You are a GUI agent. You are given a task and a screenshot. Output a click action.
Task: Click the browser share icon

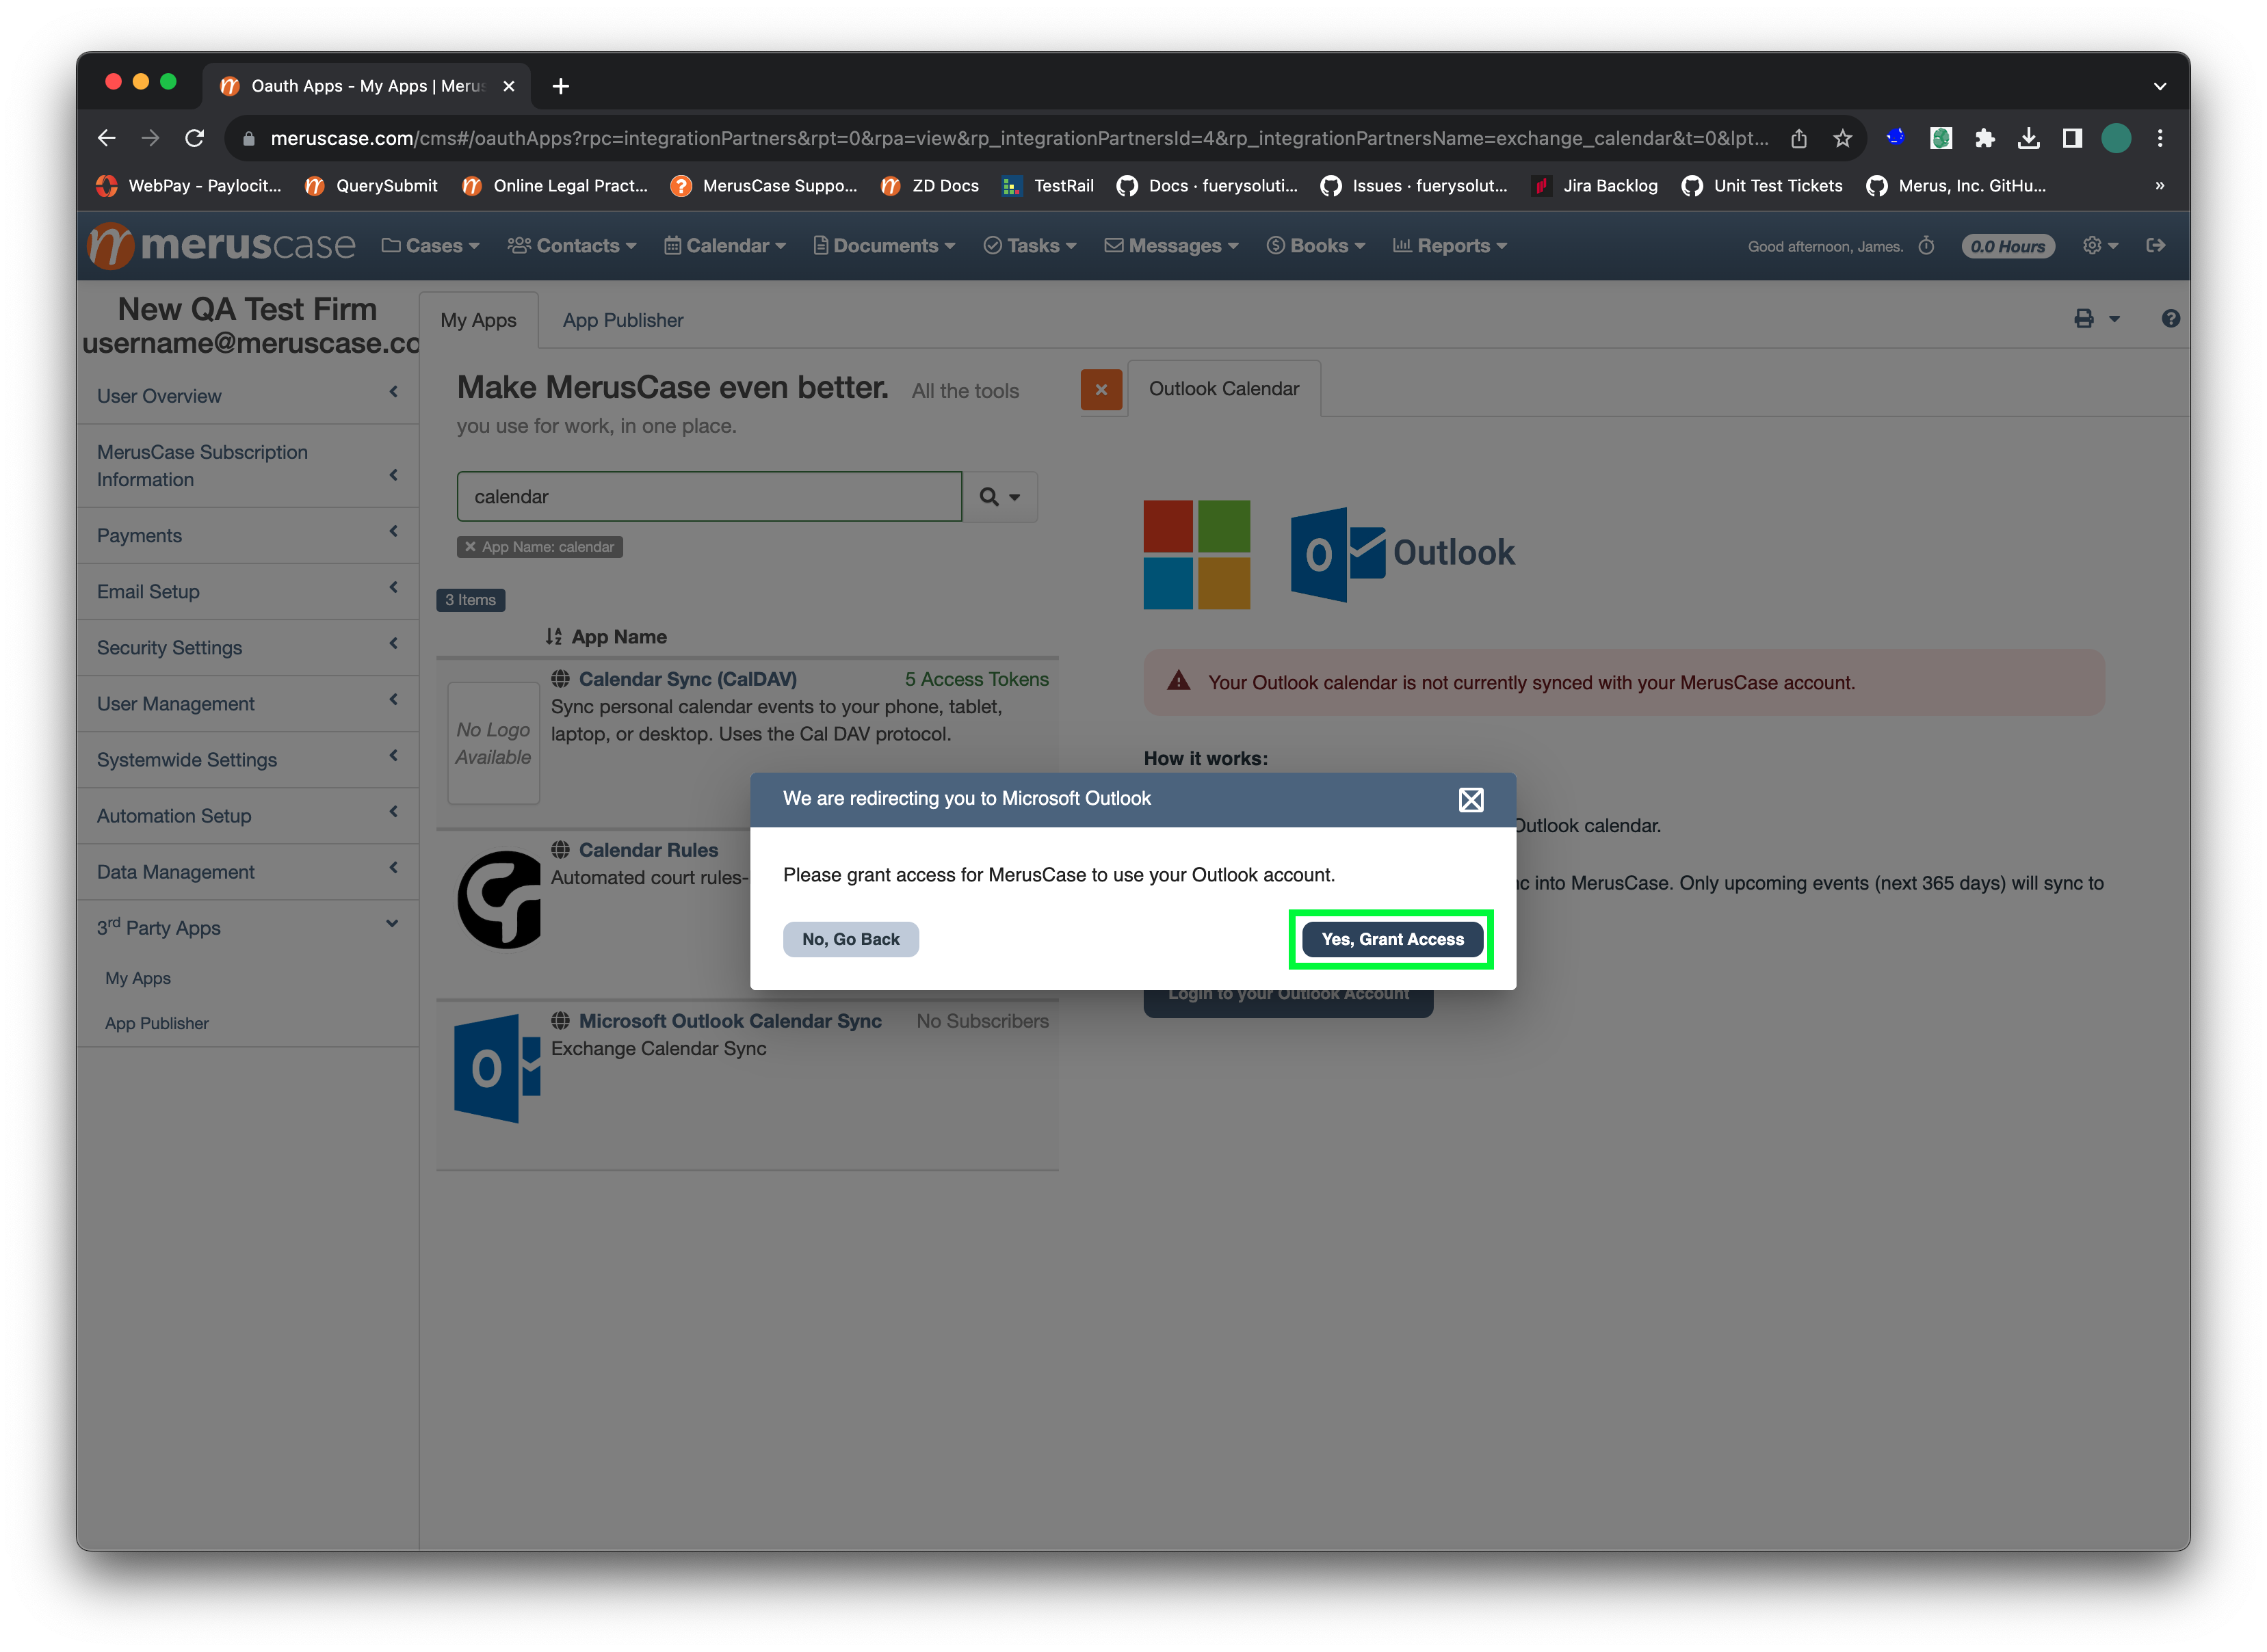point(1798,138)
